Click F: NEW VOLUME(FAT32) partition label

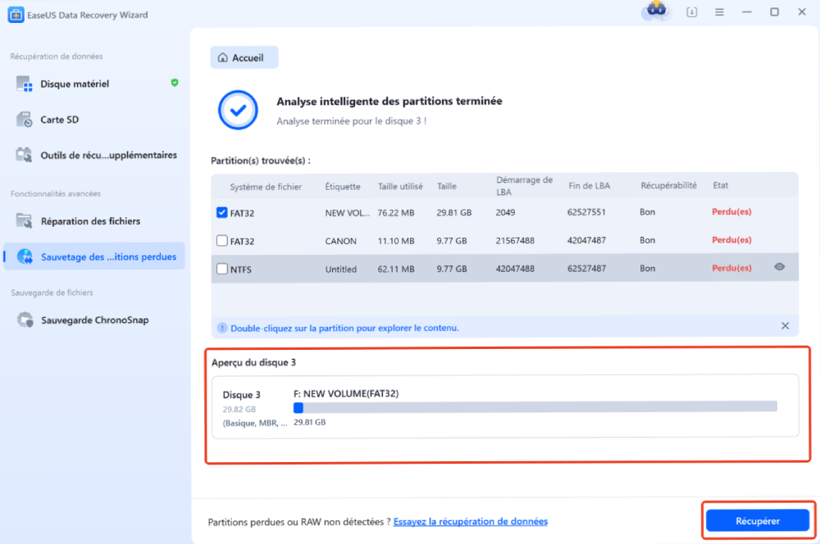346,393
